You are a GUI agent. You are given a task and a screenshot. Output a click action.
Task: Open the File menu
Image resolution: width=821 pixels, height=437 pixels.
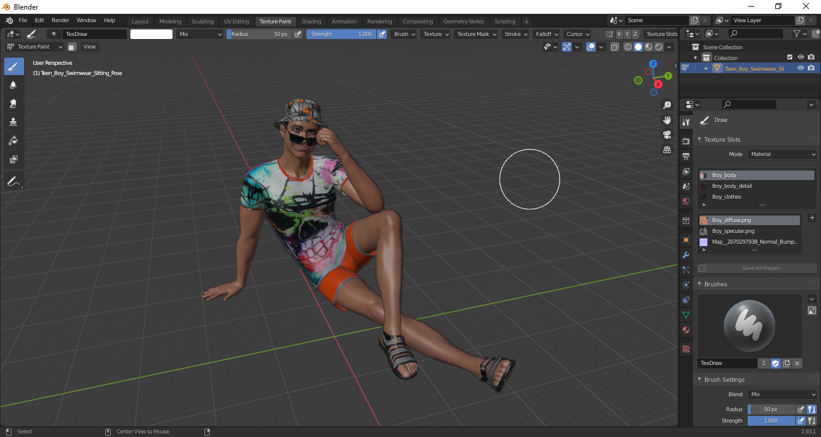point(23,20)
